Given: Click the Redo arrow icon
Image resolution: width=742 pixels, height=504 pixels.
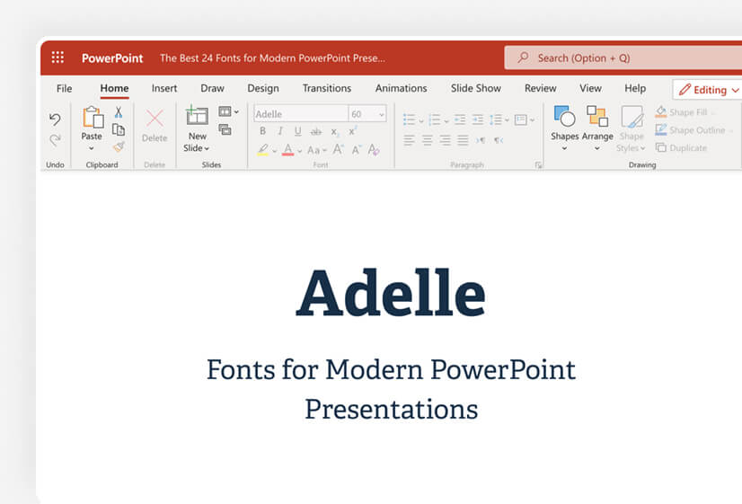Looking at the screenshot, I should point(55,140).
